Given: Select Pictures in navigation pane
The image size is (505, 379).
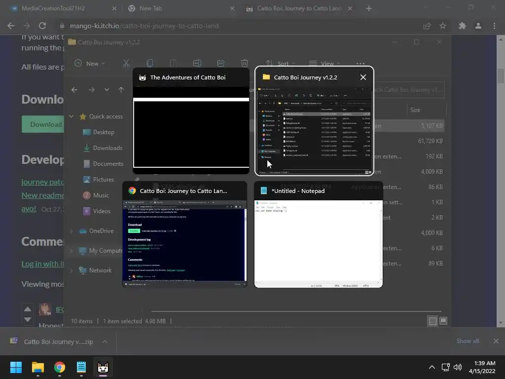Looking at the screenshot, I should coord(98,180).
